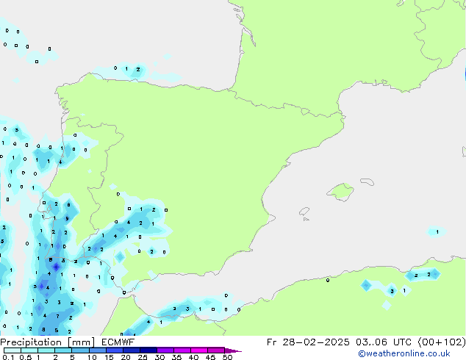
Task: Click the 30–35 mm purple legend swatch
Action: click(x=165, y=350)
